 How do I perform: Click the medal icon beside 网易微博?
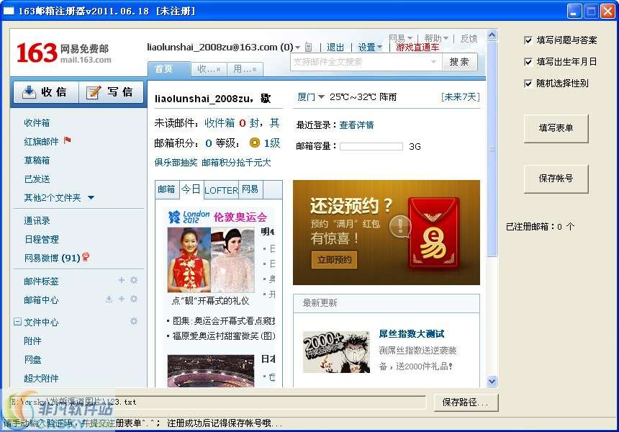(86, 258)
